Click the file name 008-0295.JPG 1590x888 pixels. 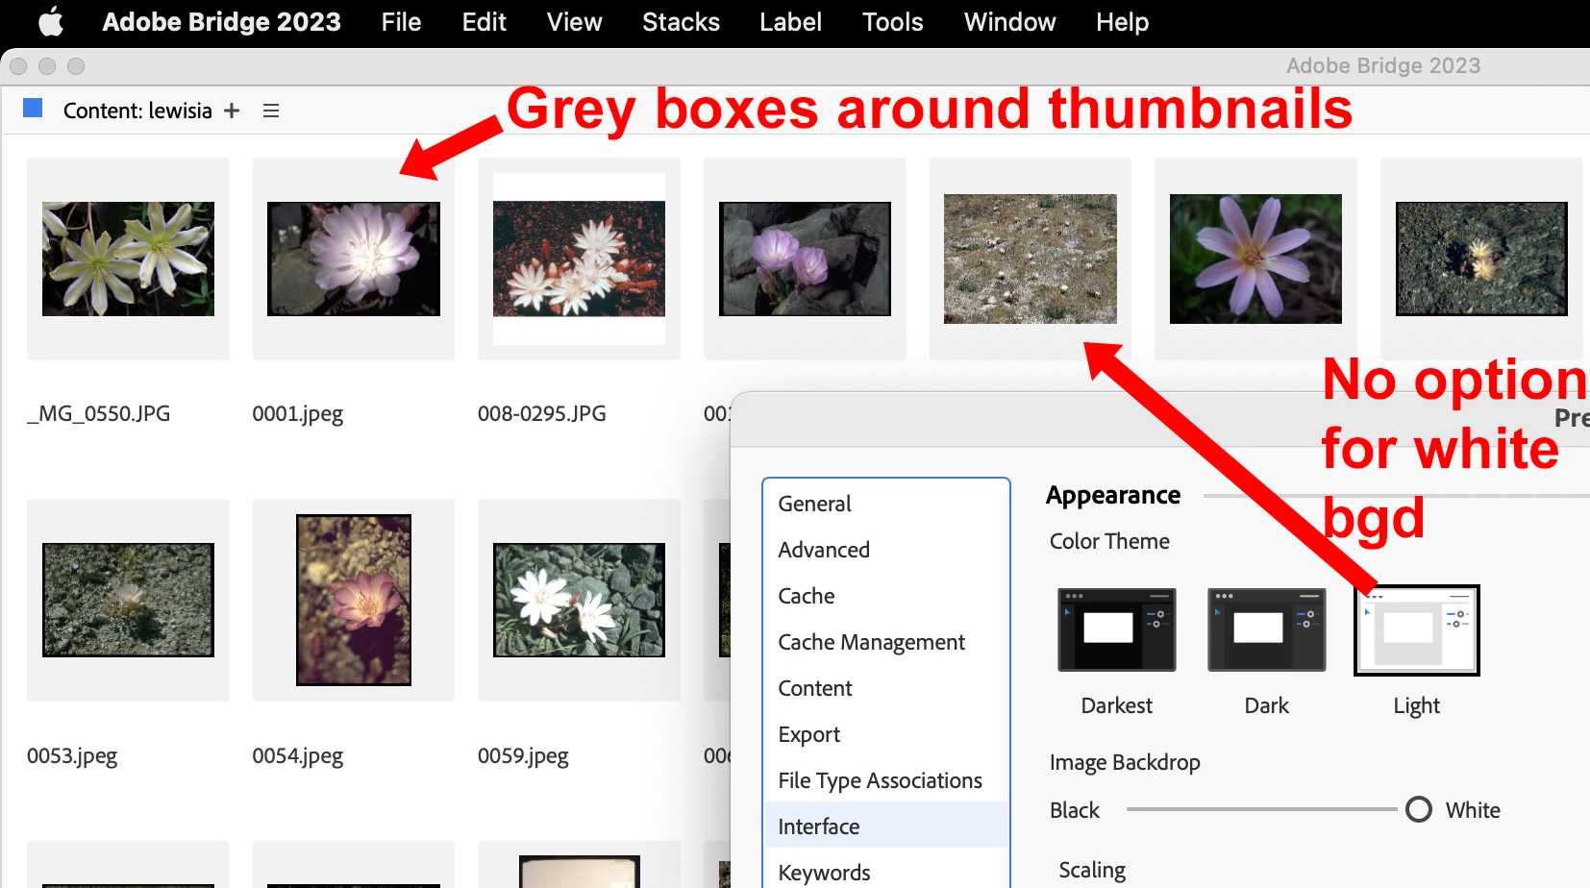click(542, 413)
